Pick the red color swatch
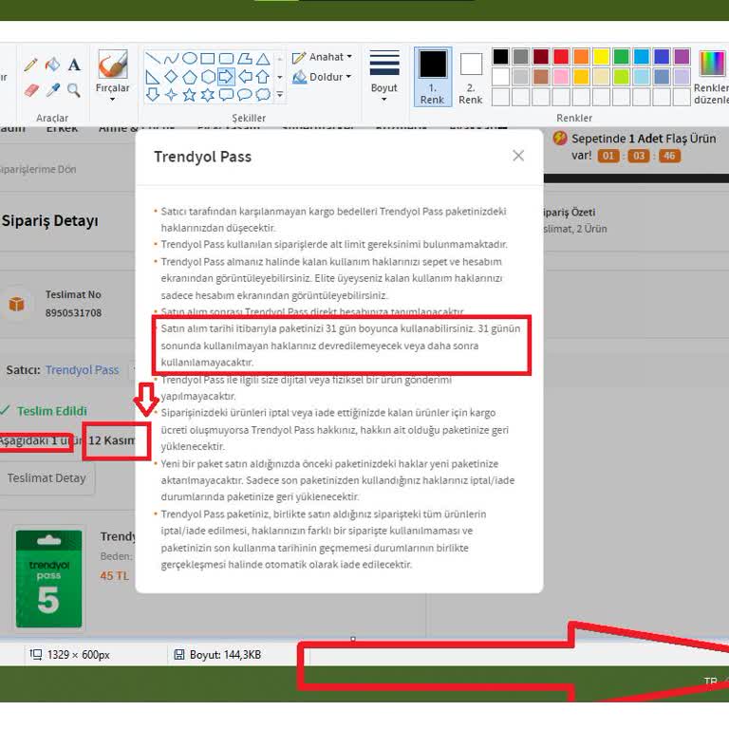Viewport: 729px width, 729px height. click(561, 57)
